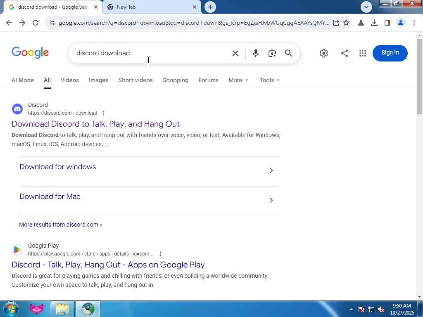Open the Google apps grid
423x317 pixels.
tap(363, 53)
